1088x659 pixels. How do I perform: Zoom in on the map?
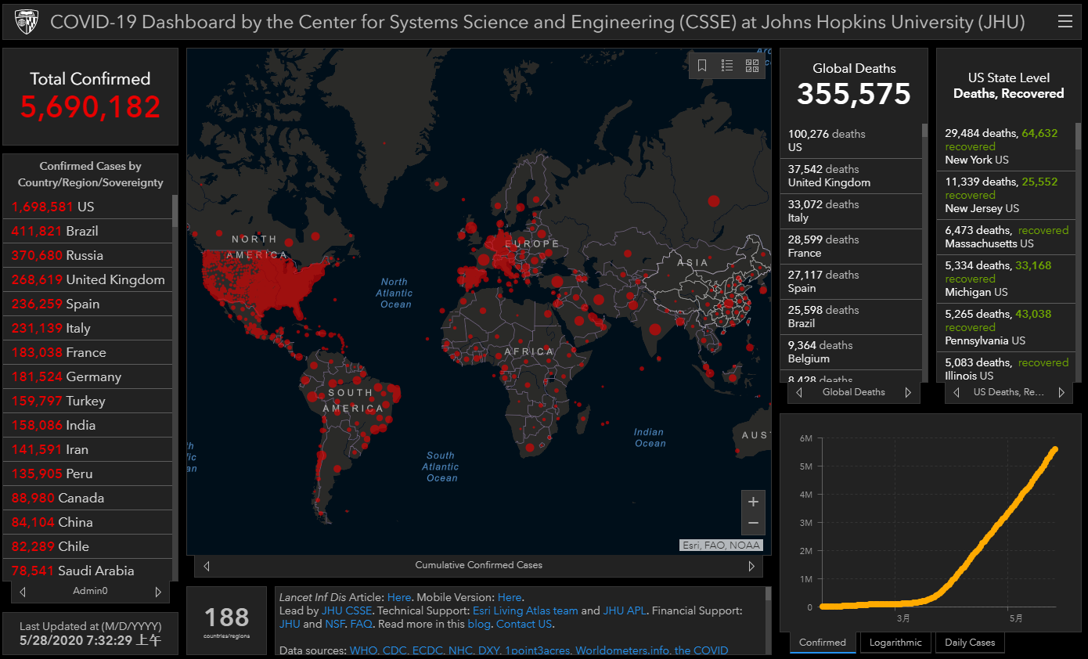point(753,502)
